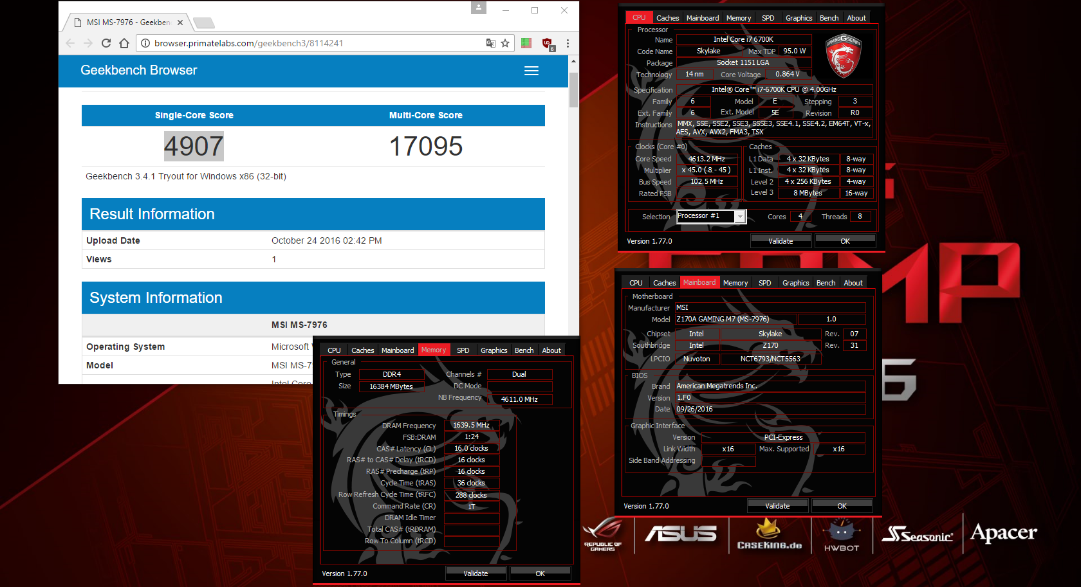Click DRAM Frequency value 1639.5 MHz
Viewport: 1081px width, 587px height.
coord(472,425)
